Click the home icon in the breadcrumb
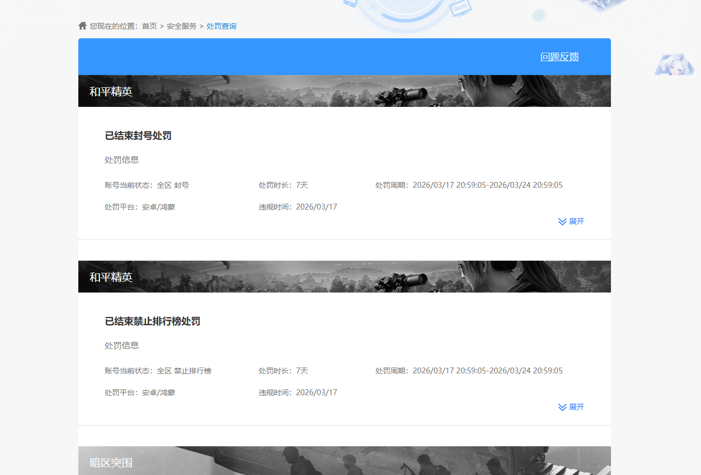Image resolution: width=701 pixels, height=475 pixels. tap(83, 26)
